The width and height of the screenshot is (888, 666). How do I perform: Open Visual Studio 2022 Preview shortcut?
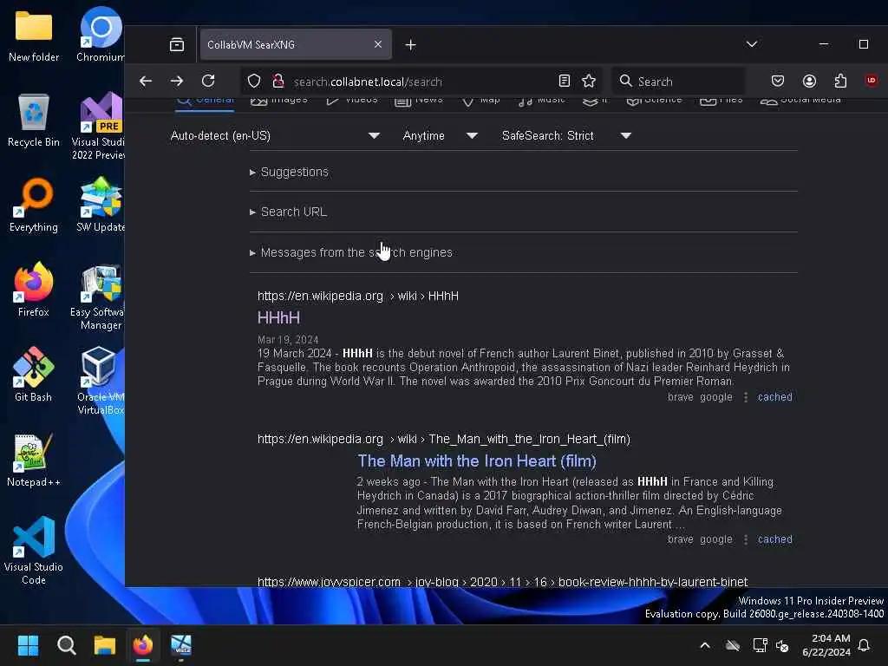tap(99, 126)
